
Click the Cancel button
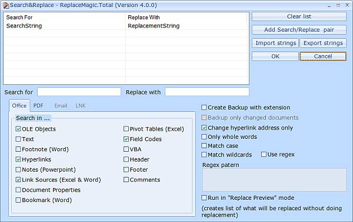(323, 56)
